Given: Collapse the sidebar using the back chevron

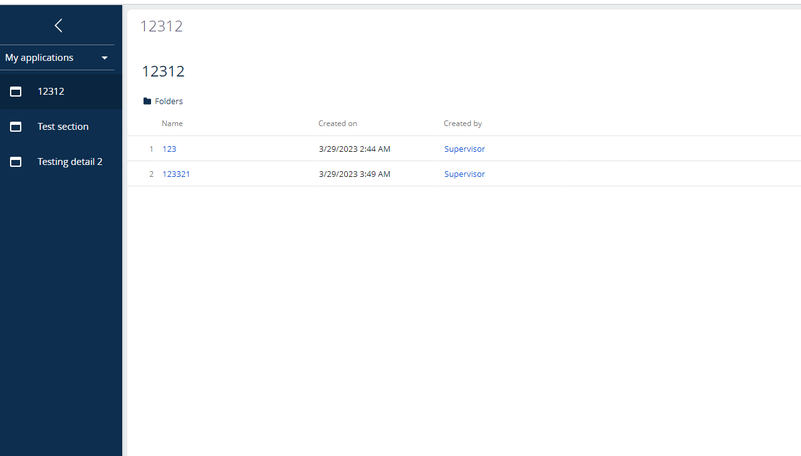Looking at the screenshot, I should (58, 25).
